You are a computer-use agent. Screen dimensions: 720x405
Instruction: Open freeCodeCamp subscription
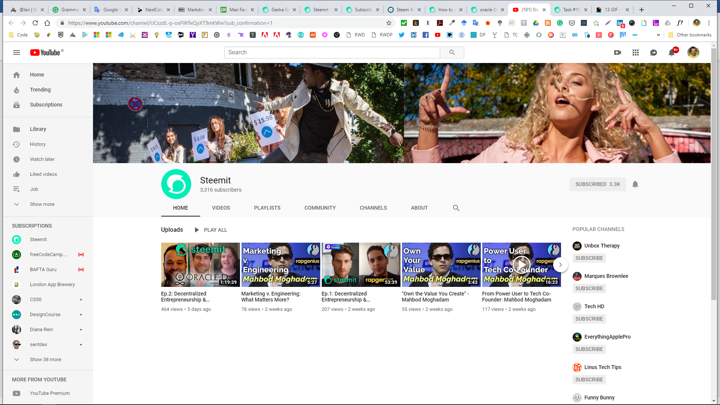(x=48, y=255)
